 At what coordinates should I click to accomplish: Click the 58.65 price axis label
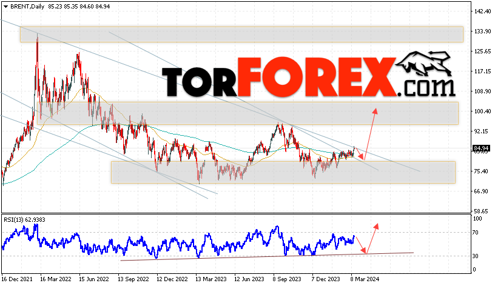(x=482, y=211)
